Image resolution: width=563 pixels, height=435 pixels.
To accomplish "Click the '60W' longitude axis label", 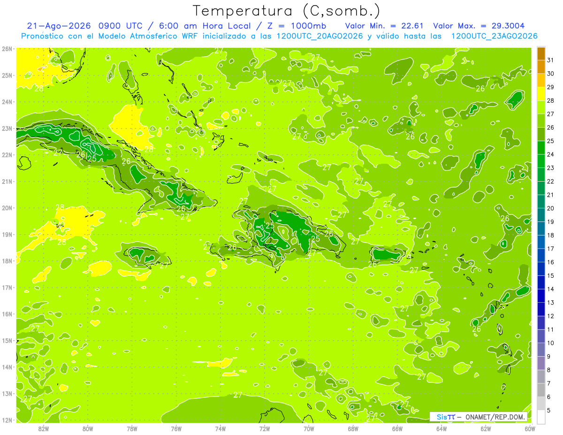I will pyautogui.click(x=530, y=428).
